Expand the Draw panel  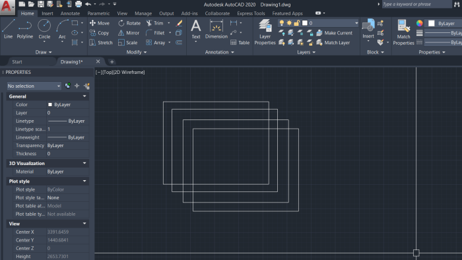44,52
